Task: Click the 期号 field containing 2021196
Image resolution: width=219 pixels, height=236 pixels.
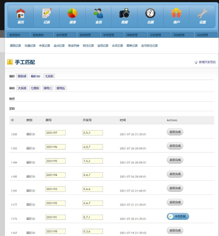Action: 55,147
